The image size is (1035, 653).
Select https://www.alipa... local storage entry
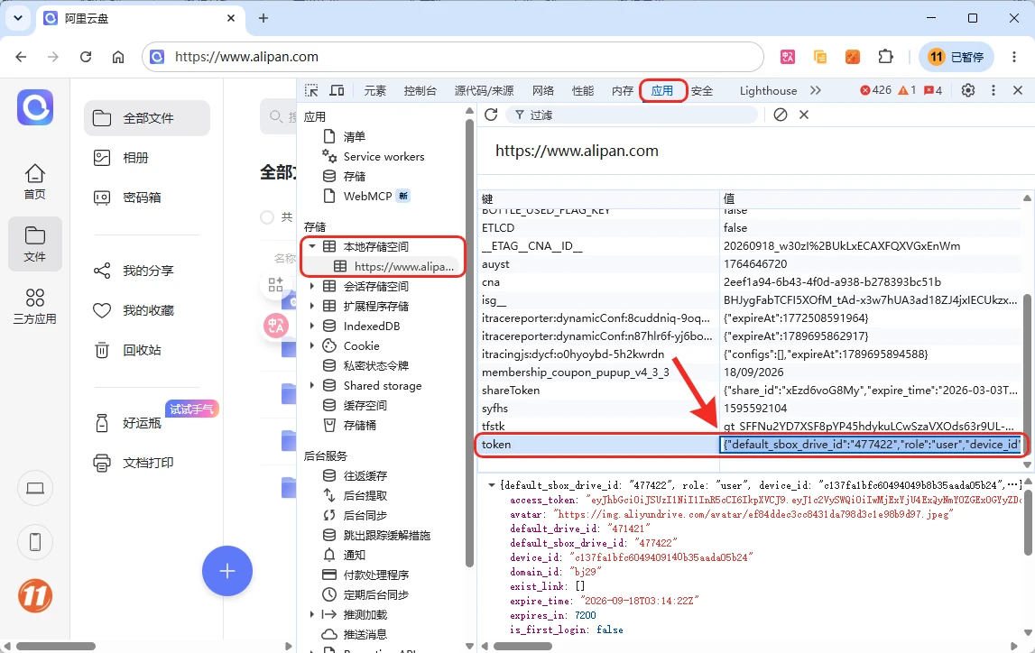pyautogui.click(x=394, y=266)
